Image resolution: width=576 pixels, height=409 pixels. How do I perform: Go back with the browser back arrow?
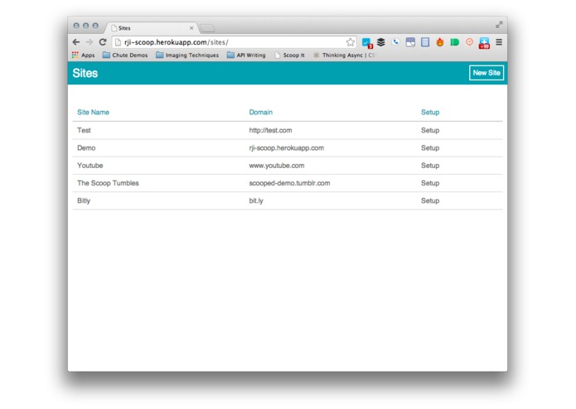[76, 42]
